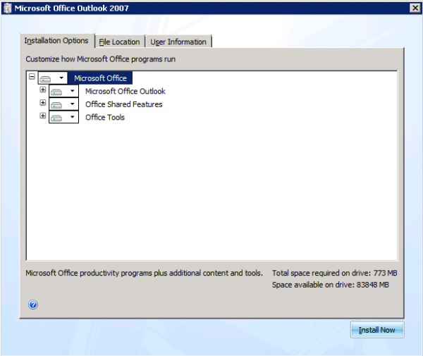The width and height of the screenshot is (423, 356).
Task: Select Microsoft Office Outlook tree item
Action: click(125, 91)
